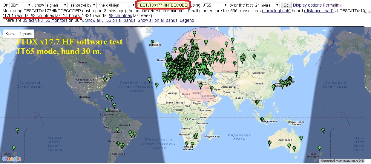Open the Display options link
The width and height of the screenshot is (371, 164).
point(307,5)
